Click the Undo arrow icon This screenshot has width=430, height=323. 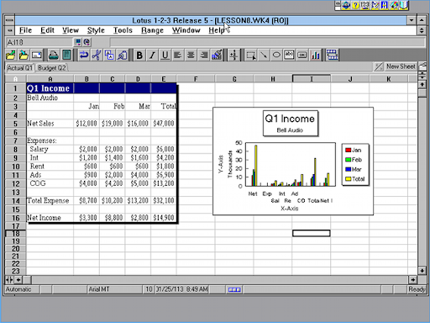[84, 55]
